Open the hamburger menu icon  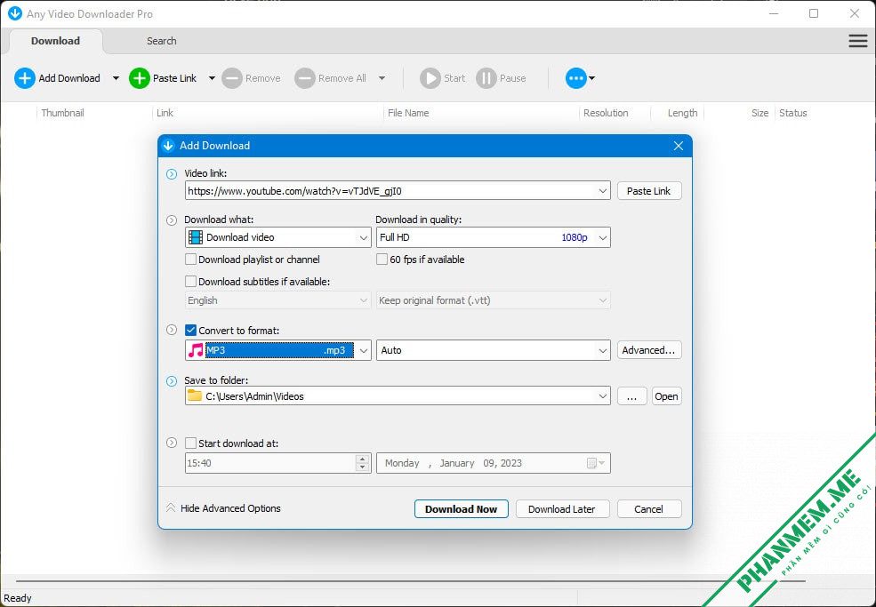point(858,41)
